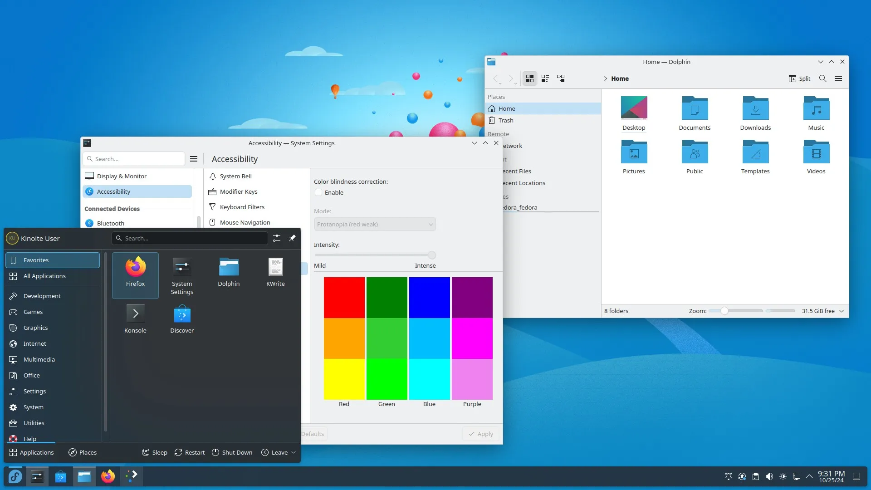Click the Apply button in System Settings
This screenshot has width=871, height=490.
480,434
